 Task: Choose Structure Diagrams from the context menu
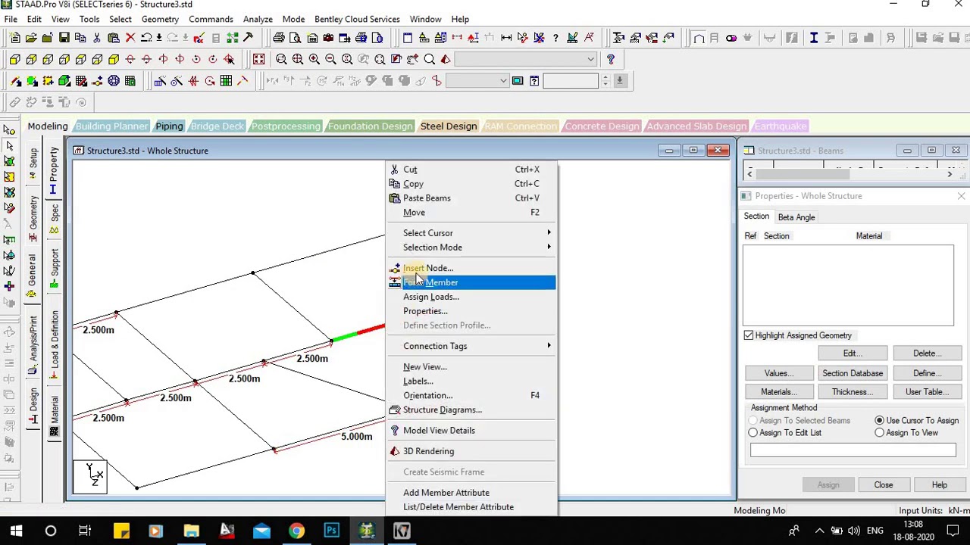[471, 410]
